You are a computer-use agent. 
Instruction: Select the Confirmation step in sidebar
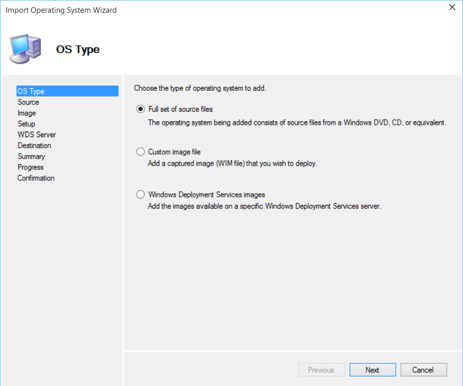pos(36,178)
